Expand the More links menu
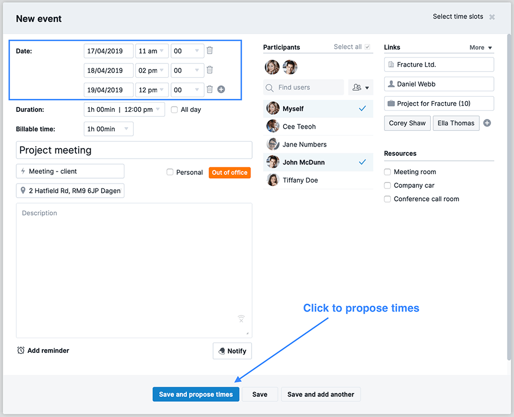514x417 pixels. click(481, 47)
